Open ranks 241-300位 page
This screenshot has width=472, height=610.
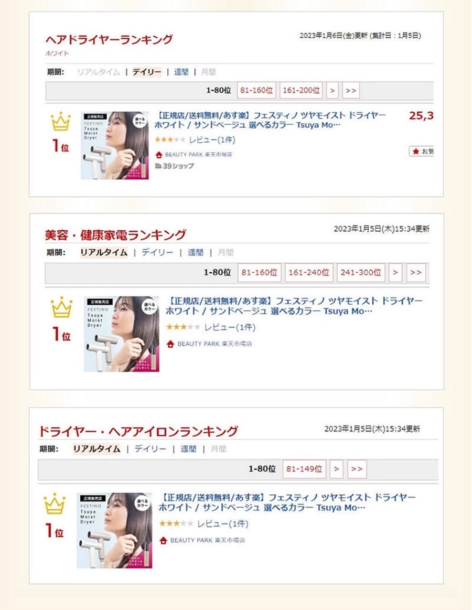(x=361, y=272)
